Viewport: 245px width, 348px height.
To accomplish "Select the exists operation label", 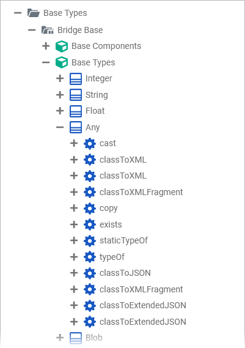I will point(111,224).
